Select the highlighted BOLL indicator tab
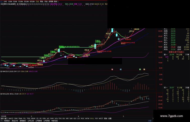Viewport: 190px width, 122px height. point(92,118)
